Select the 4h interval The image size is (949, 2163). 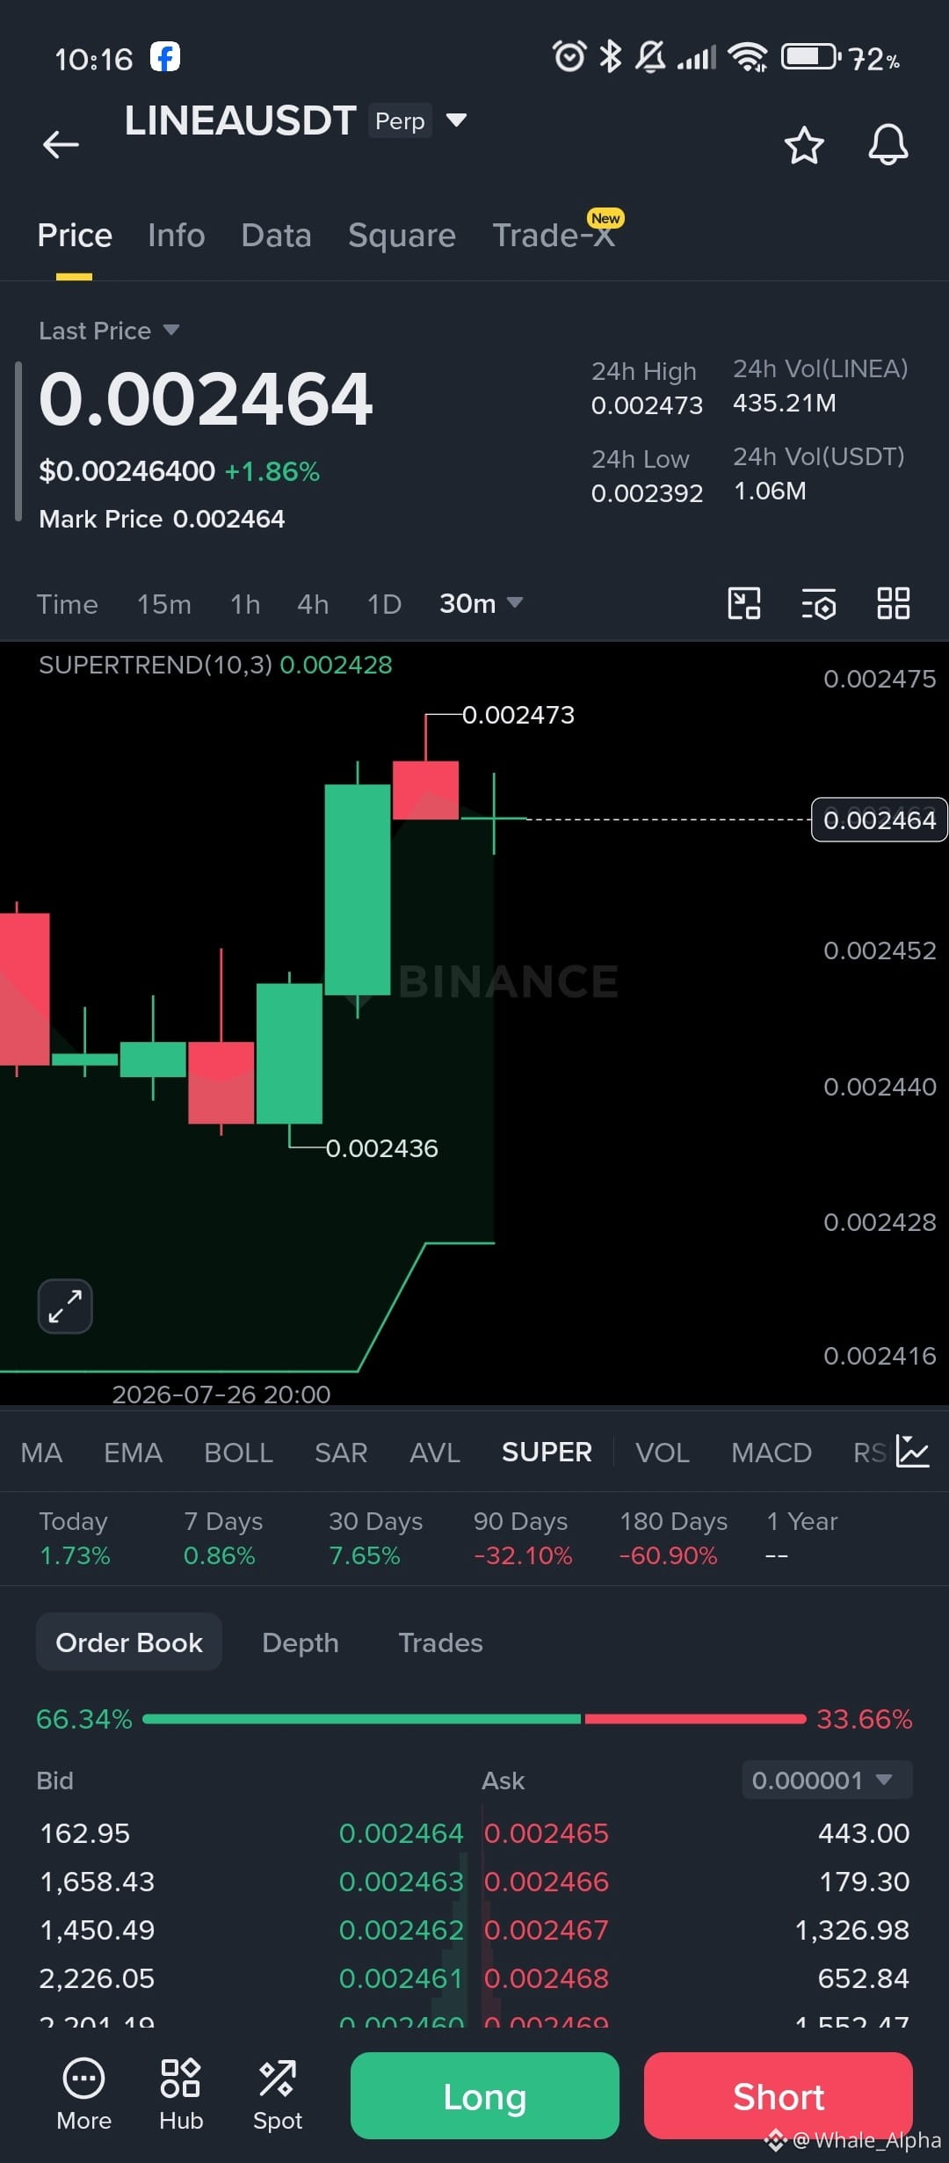(x=313, y=604)
